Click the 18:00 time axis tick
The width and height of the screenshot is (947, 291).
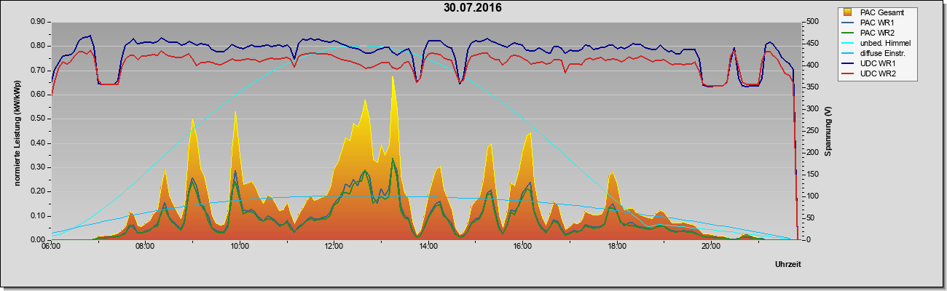[x=617, y=246]
